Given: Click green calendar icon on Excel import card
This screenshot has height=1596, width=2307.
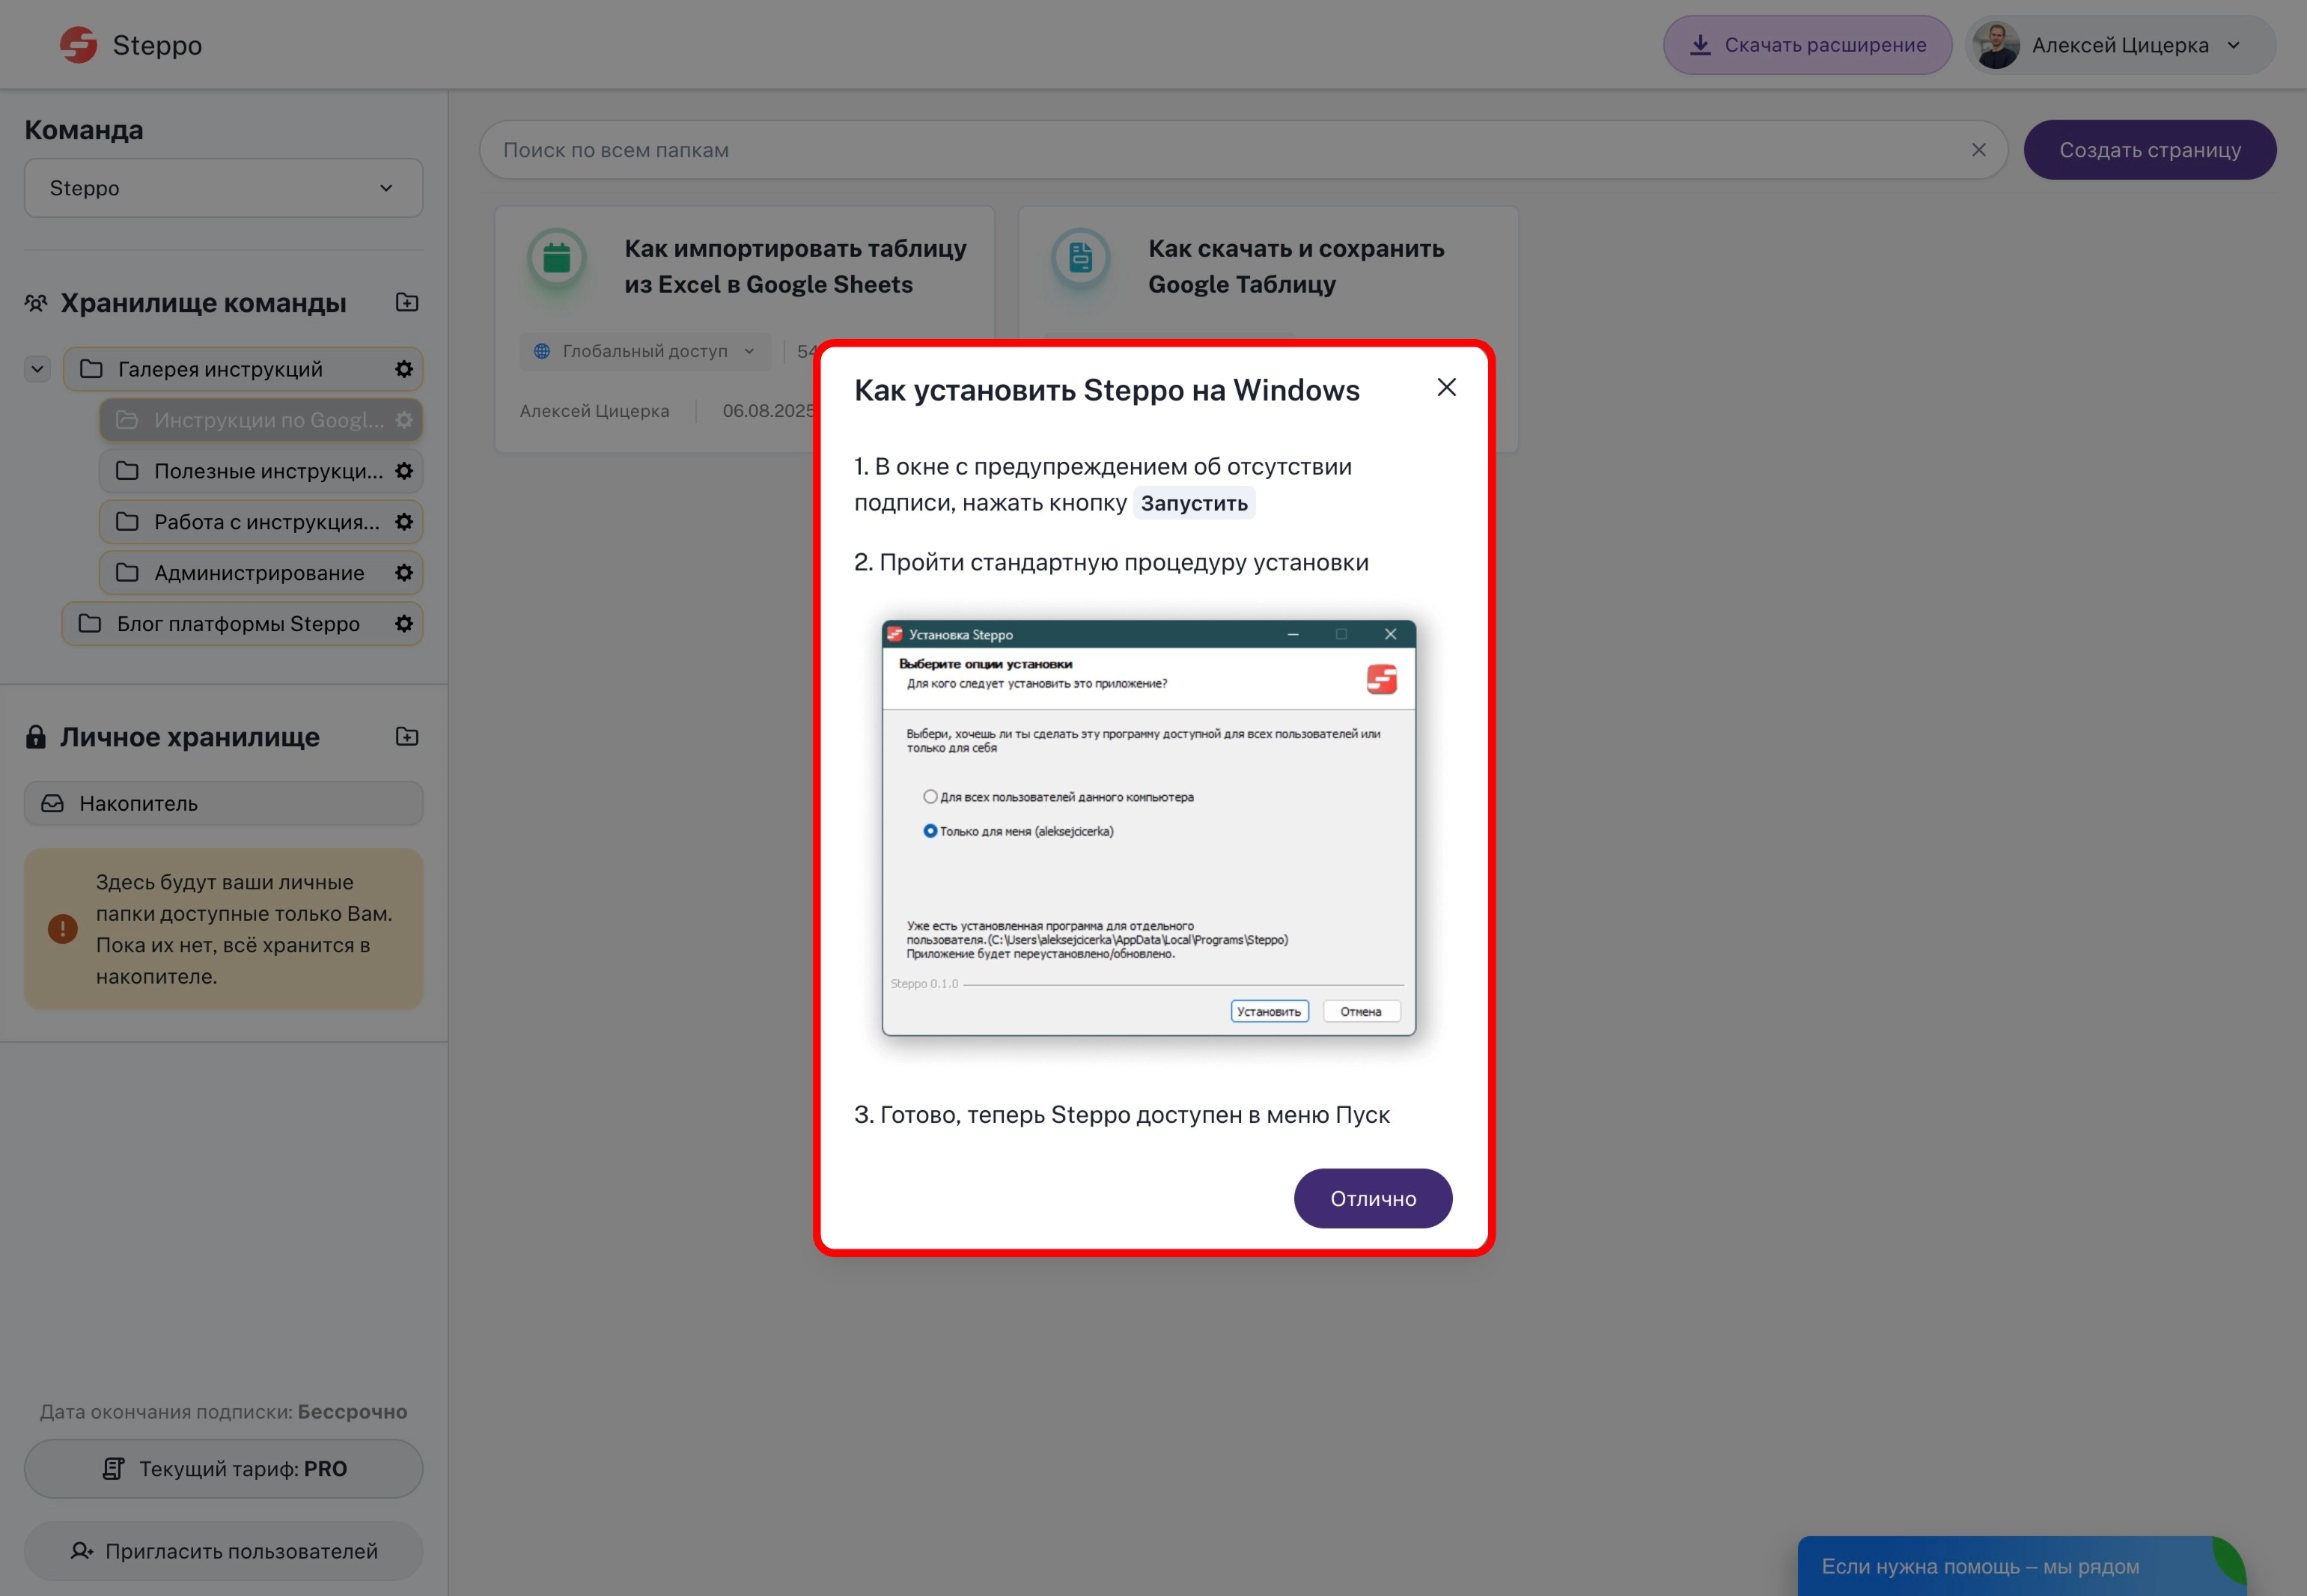Looking at the screenshot, I should pos(557,259).
